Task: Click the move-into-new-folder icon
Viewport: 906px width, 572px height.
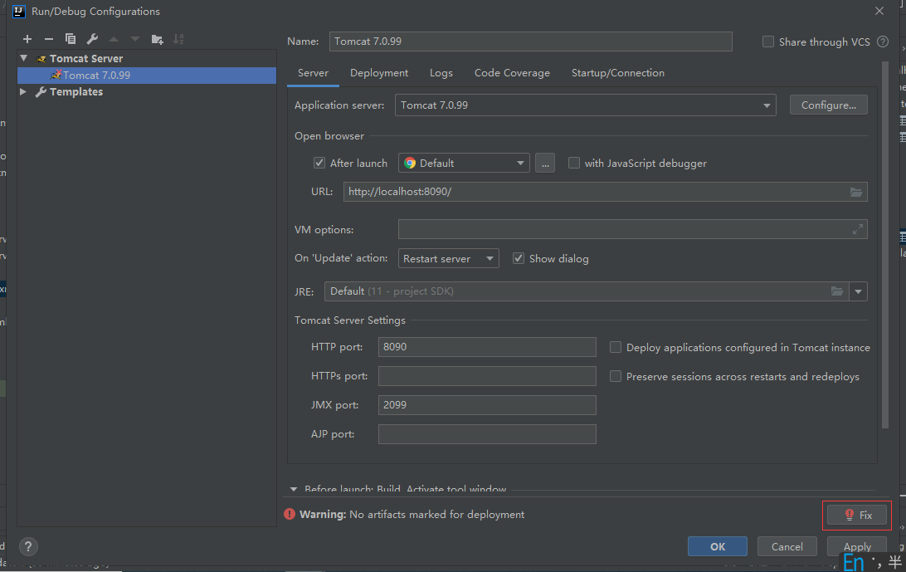Action: click(x=157, y=39)
